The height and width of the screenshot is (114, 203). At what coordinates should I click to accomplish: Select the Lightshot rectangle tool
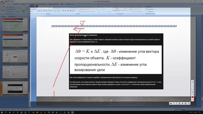click(193, 89)
